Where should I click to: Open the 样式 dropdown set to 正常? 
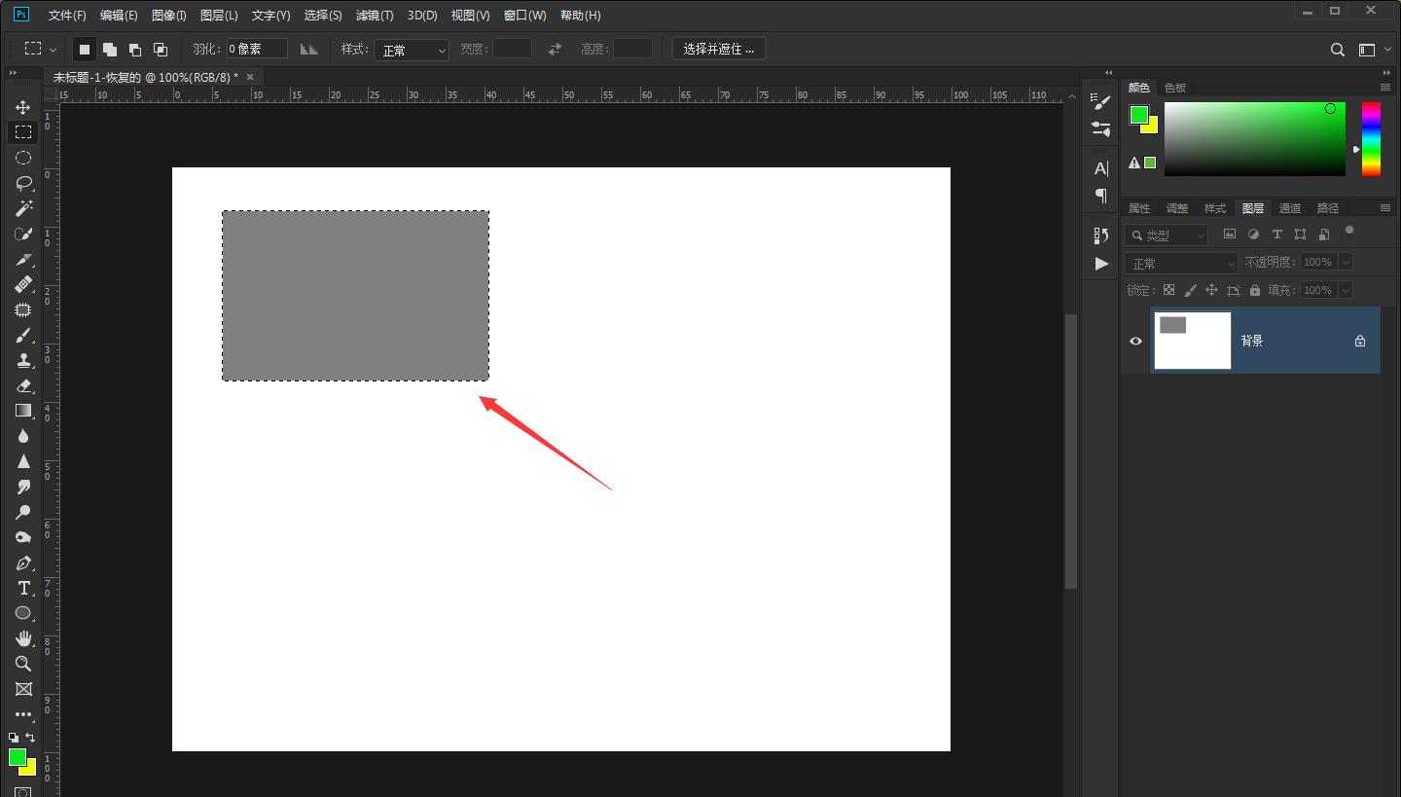coord(412,50)
